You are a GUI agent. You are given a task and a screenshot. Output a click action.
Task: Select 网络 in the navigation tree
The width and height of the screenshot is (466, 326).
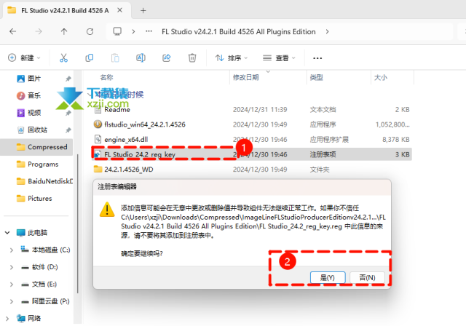(29, 319)
